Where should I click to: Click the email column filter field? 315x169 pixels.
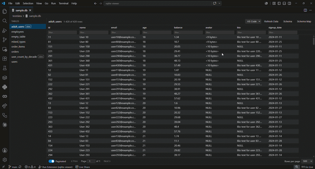(x=125, y=32)
